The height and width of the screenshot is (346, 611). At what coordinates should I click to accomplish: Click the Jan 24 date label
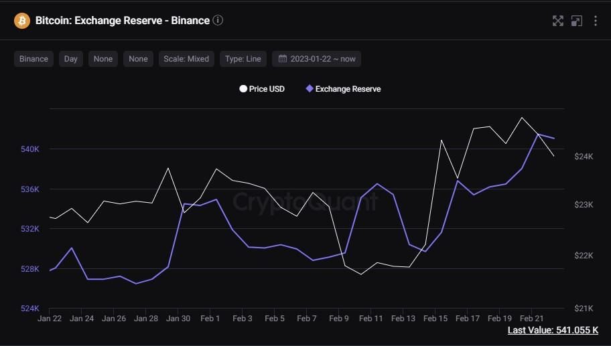point(82,319)
